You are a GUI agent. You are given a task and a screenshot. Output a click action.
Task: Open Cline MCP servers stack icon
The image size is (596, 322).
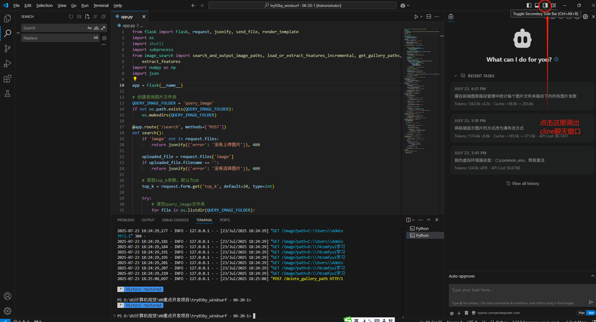[466, 313]
